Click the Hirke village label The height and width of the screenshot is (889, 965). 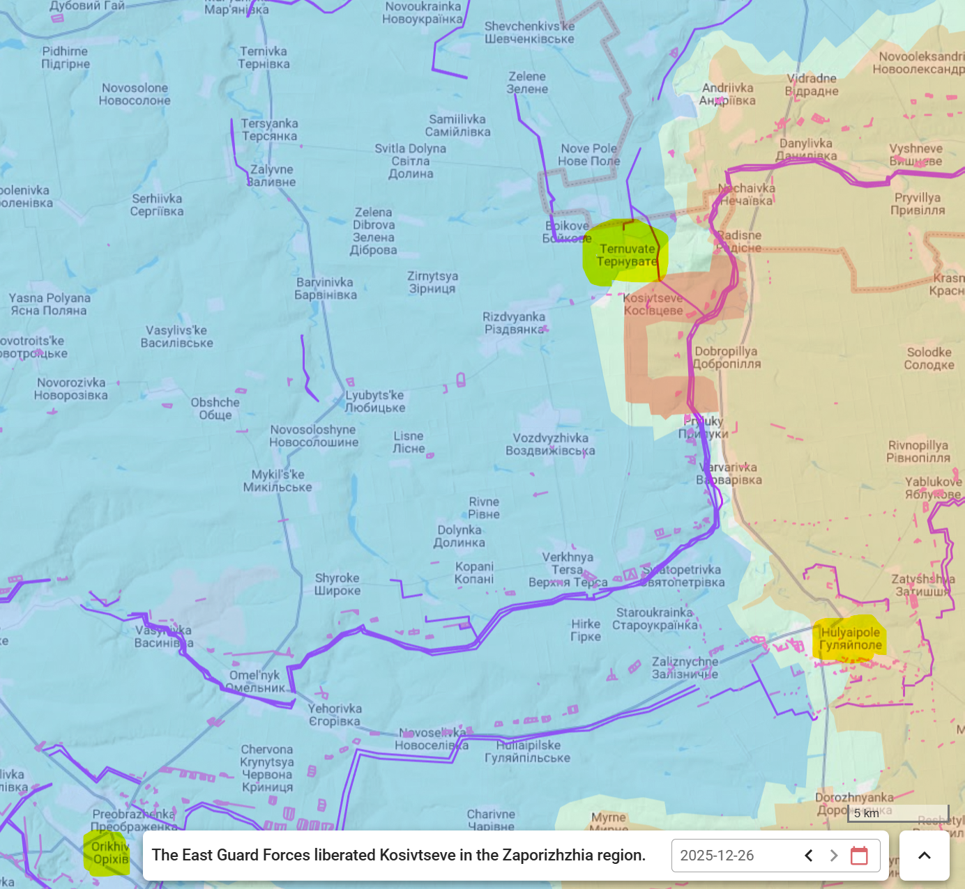586,631
